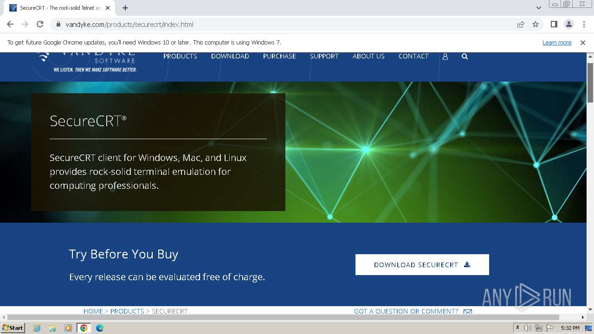Click scroll up arrow of page
594x334 pixels.
point(590,57)
